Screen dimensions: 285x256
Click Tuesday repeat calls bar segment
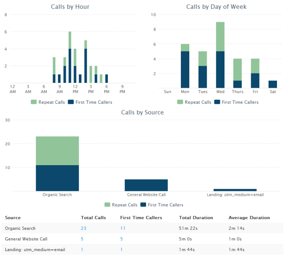click(203, 58)
